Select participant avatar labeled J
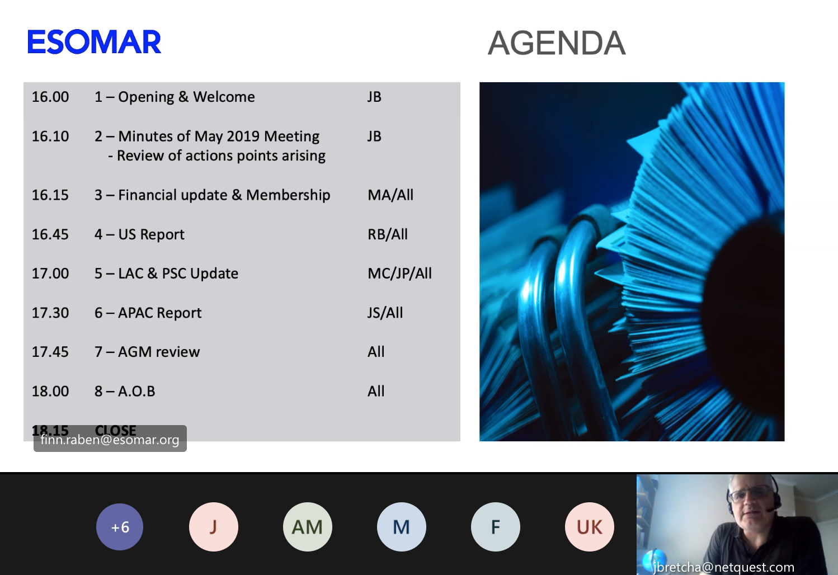The width and height of the screenshot is (838, 575). pyautogui.click(x=214, y=527)
